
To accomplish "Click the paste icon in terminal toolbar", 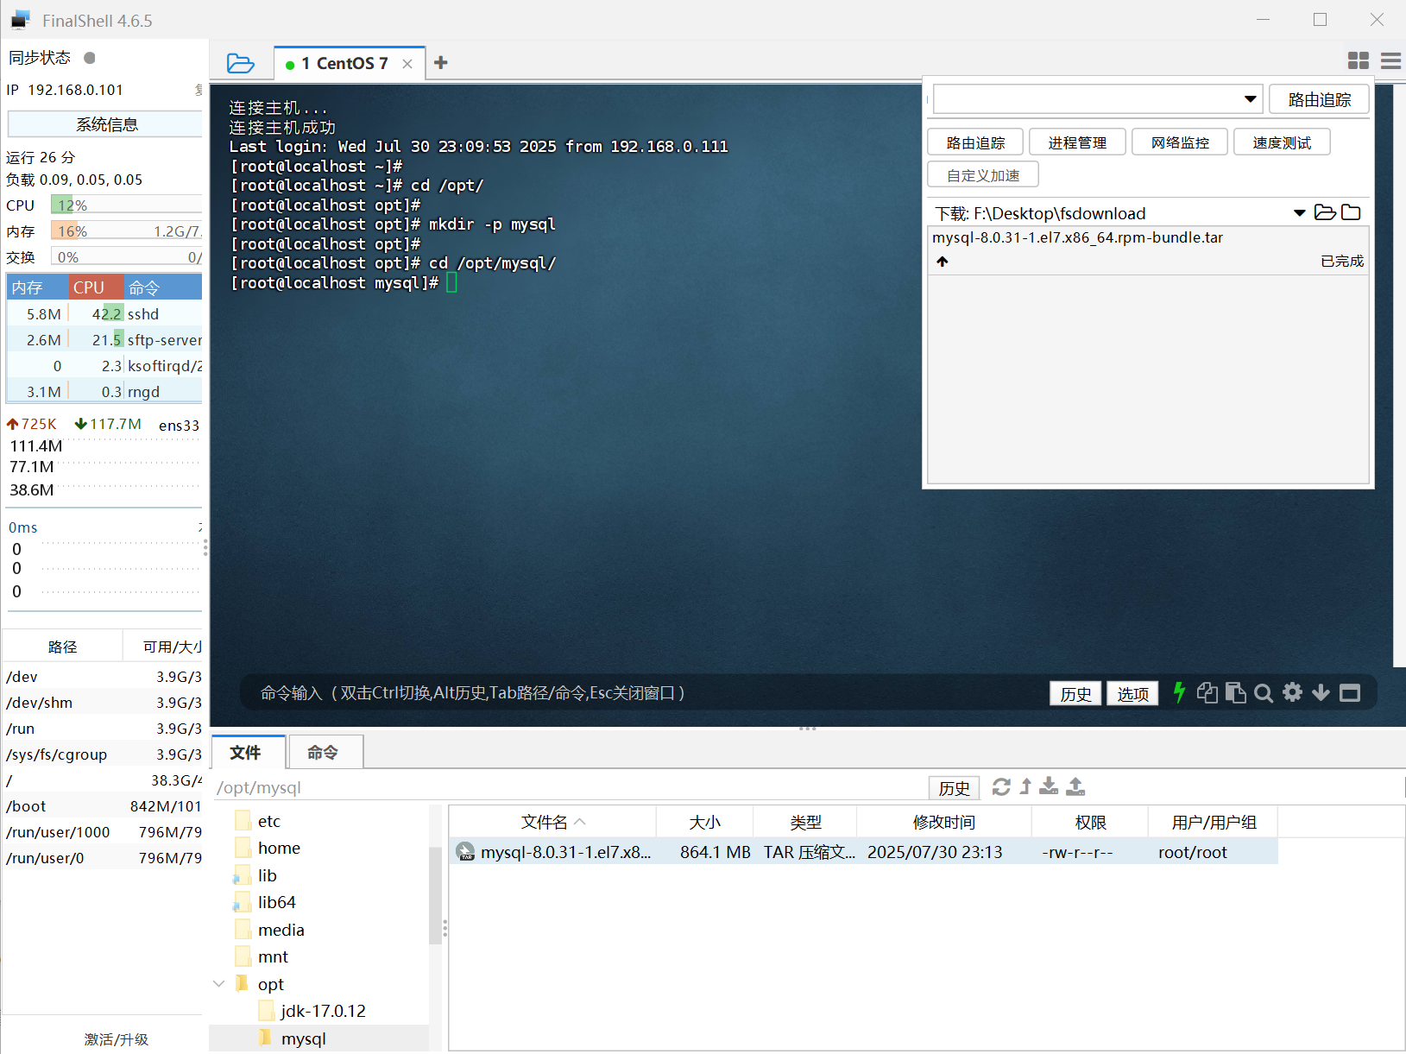I will (x=1235, y=692).
